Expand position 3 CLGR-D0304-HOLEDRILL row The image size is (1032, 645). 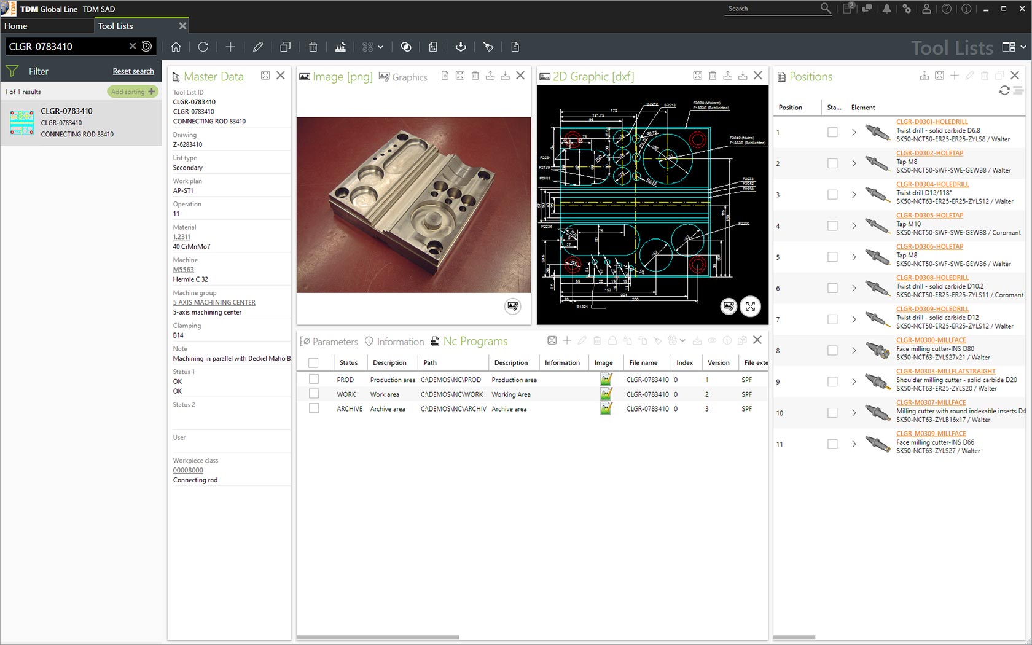point(854,195)
